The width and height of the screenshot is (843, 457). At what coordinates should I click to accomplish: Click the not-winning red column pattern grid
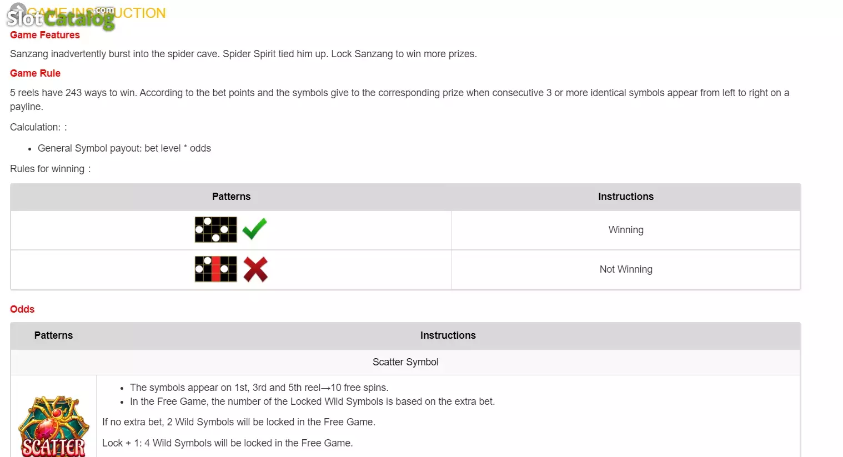pyautogui.click(x=216, y=269)
